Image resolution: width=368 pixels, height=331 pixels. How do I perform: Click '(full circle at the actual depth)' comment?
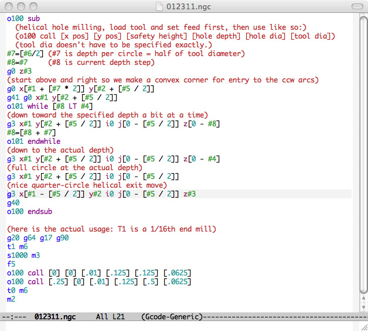pos(74,168)
